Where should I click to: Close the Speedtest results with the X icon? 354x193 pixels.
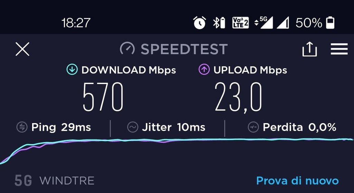(22, 49)
